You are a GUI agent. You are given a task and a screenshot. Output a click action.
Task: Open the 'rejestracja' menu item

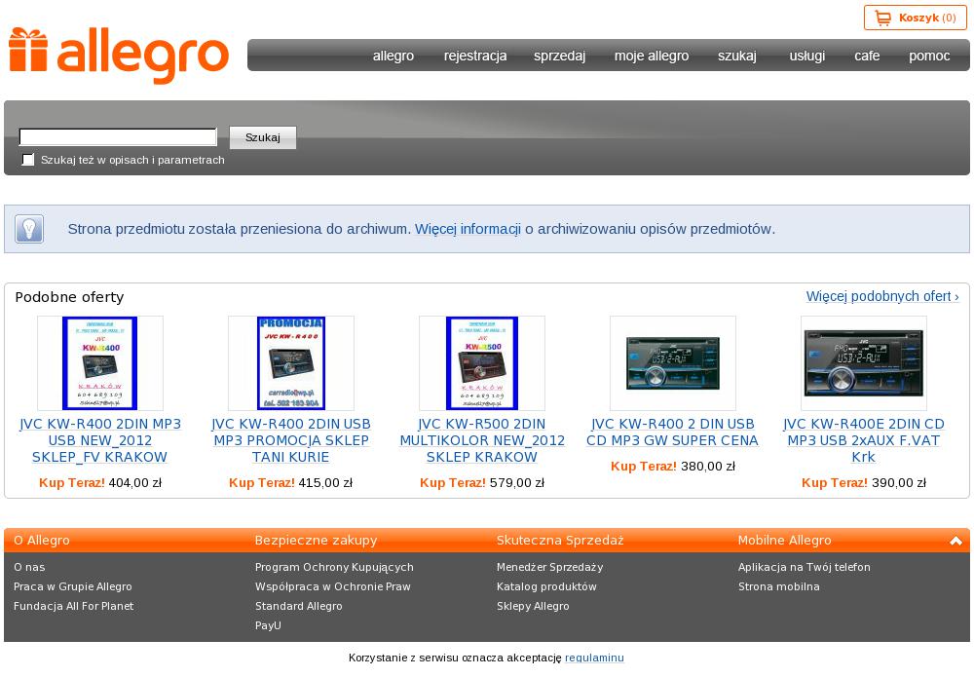pos(475,56)
